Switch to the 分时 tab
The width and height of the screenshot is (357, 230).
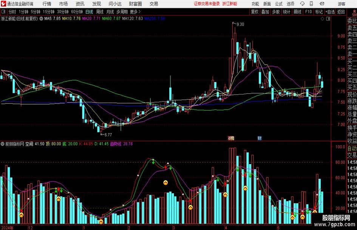pyautogui.click(x=12, y=12)
